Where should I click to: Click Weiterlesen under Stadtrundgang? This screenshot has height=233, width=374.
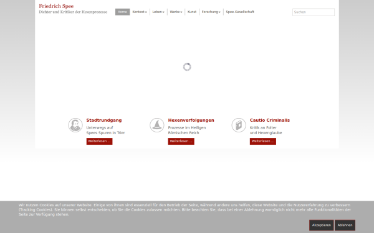(100, 141)
